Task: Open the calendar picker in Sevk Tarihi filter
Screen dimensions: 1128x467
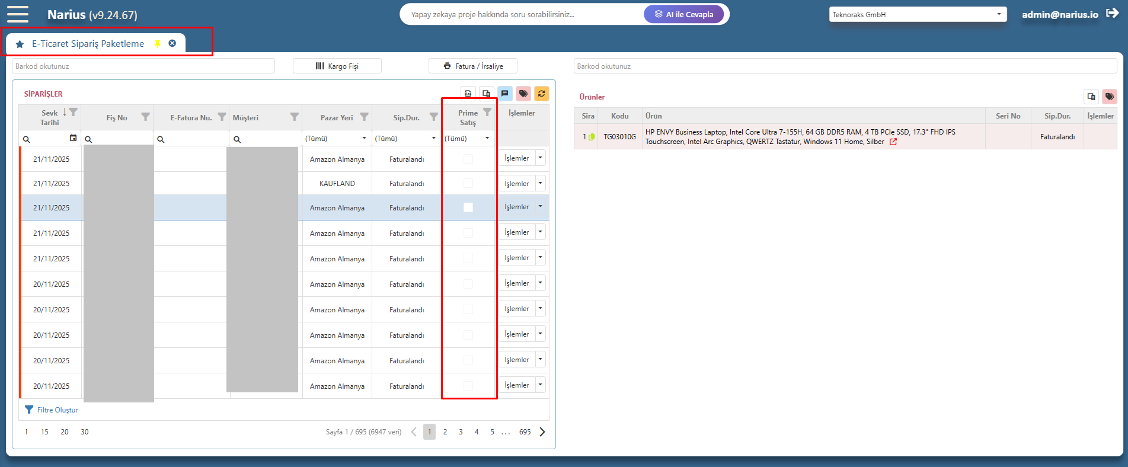Action: 74,138
